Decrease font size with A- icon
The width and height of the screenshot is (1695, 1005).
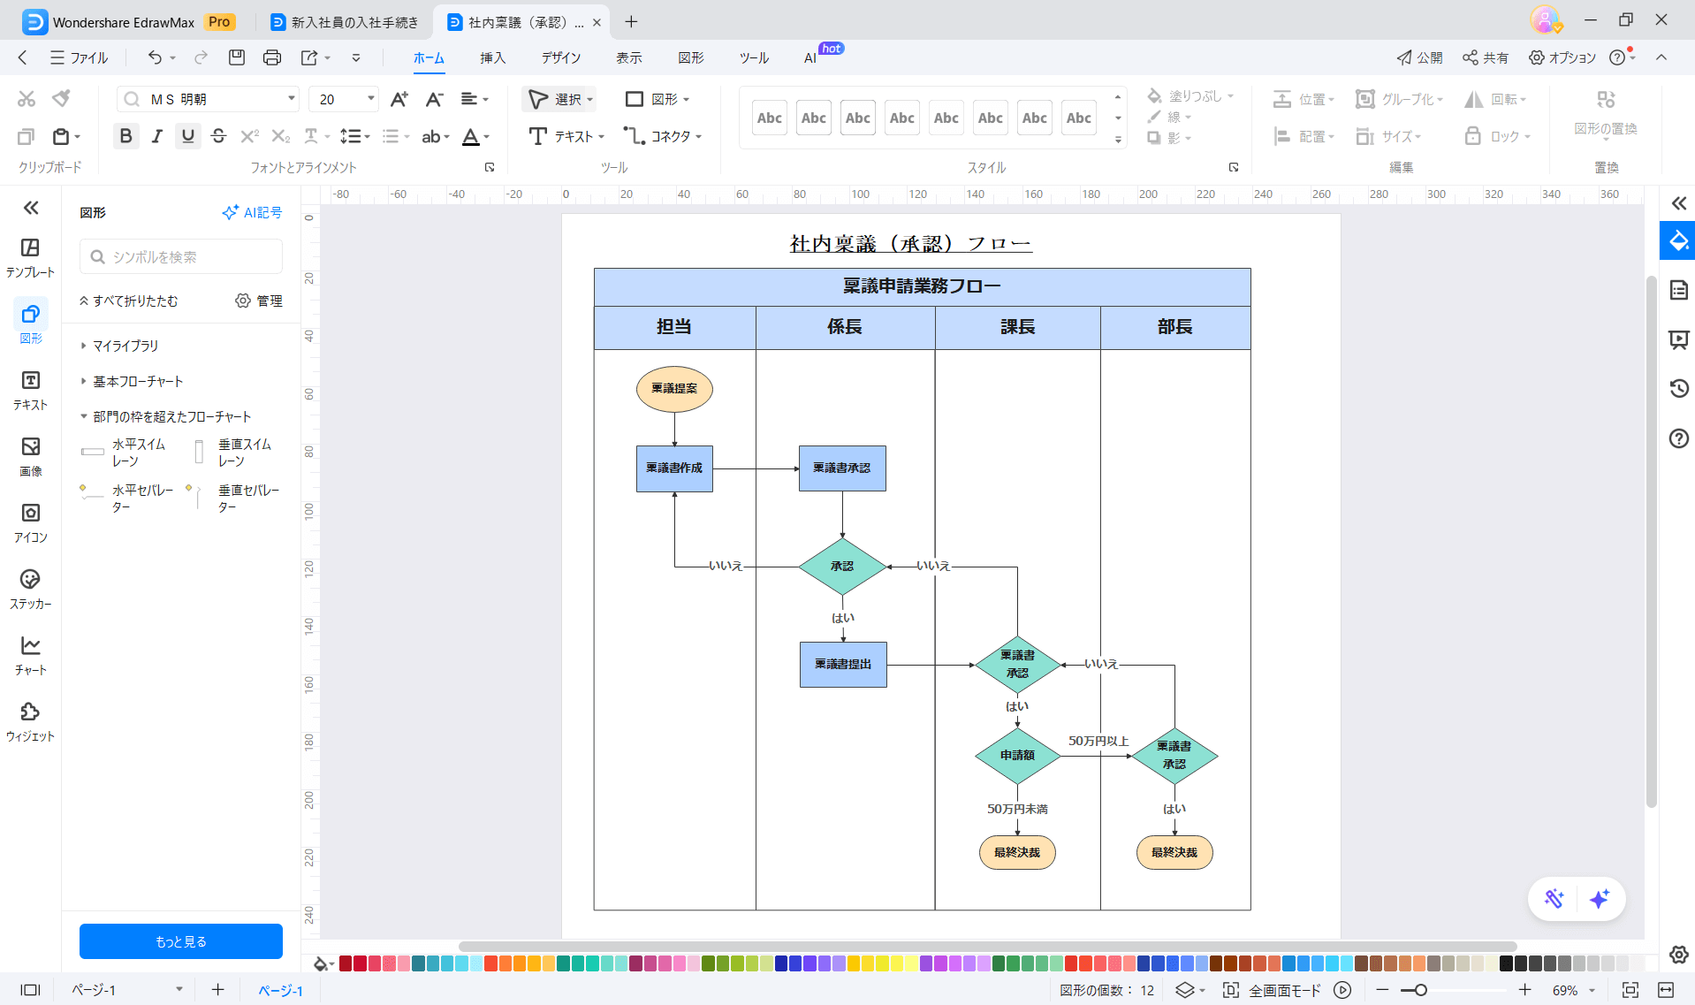click(434, 99)
